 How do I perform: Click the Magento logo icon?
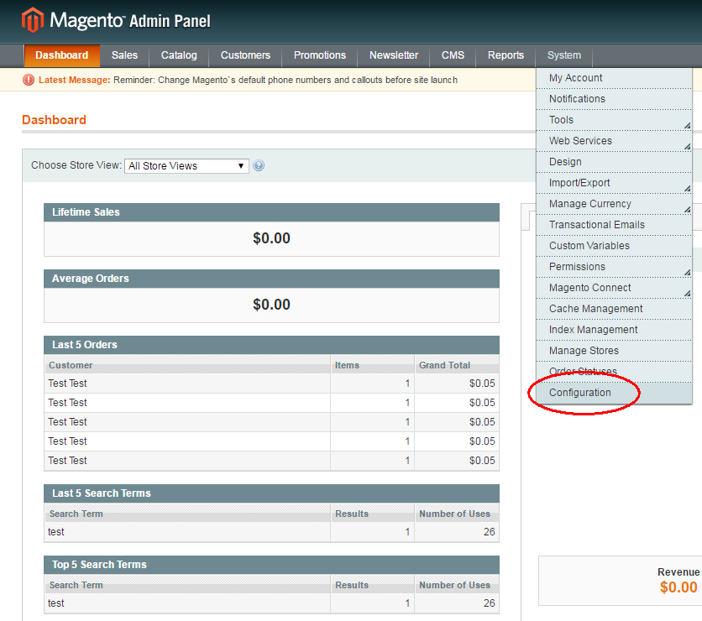(x=33, y=20)
